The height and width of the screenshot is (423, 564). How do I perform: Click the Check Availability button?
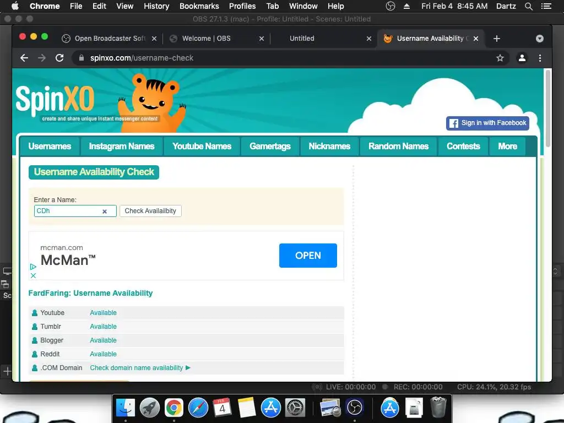pyautogui.click(x=150, y=211)
